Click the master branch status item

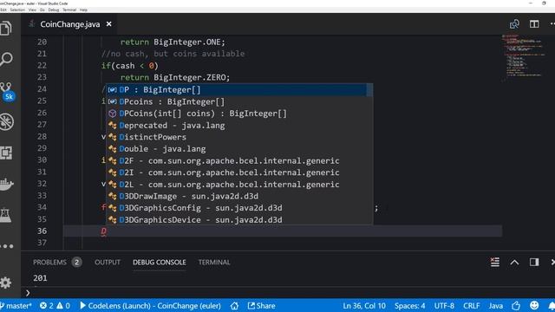(x=16, y=306)
